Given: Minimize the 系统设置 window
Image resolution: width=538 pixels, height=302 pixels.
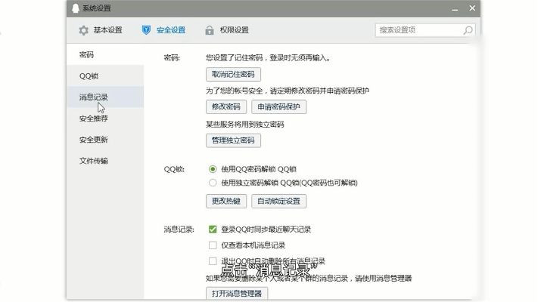Looking at the screenshot, I should point(455,9).
